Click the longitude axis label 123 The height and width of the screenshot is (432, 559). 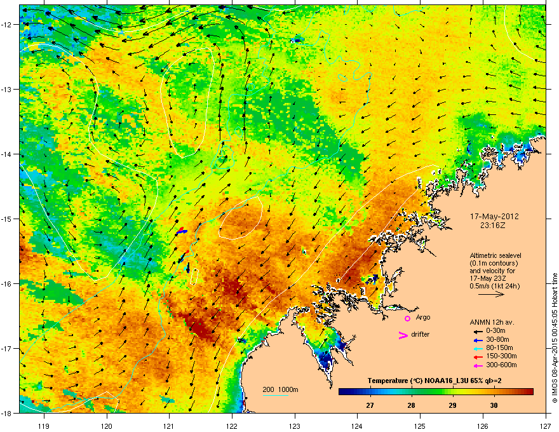click(x=295, y=426)
